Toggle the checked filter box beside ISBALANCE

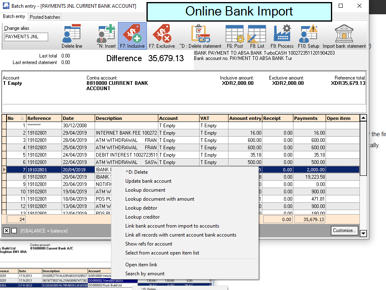click(x=7, y=231)
